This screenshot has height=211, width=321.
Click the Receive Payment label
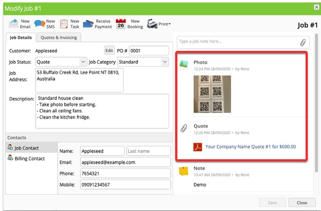pos(103,24)
